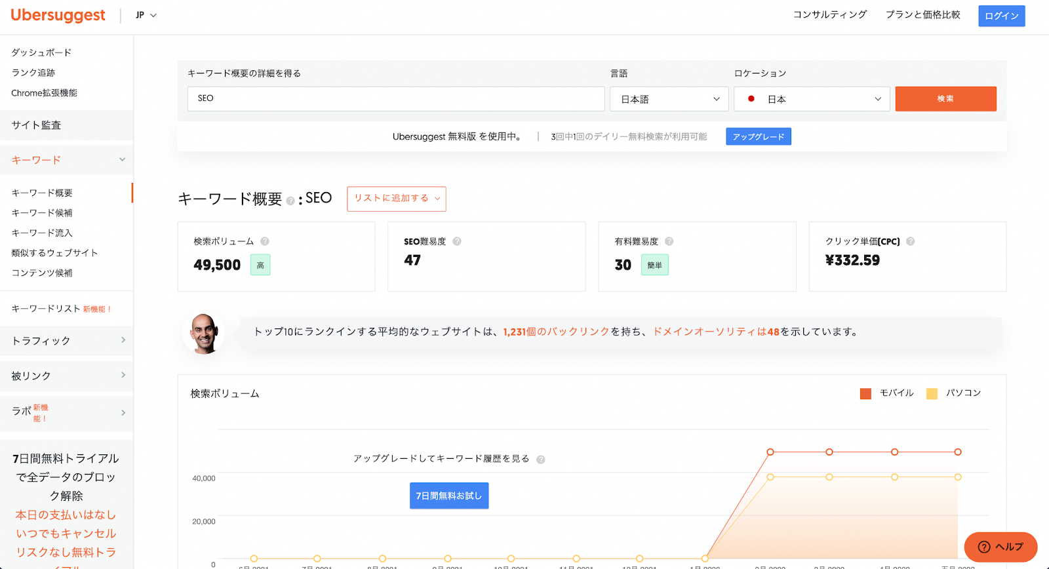This screenshot has height=569, width=1049.
Task: Open ダッシュボード in sidebar
Action: [x=41, y=52]
